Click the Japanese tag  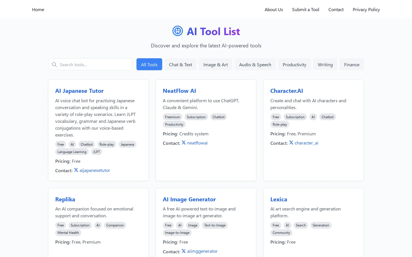(x=127, y=144)
